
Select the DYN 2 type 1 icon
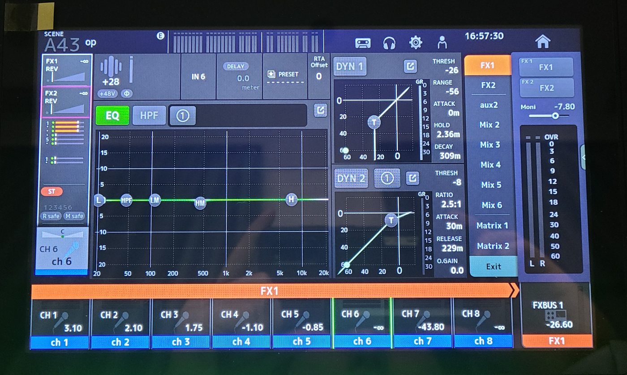click(387, 178)
